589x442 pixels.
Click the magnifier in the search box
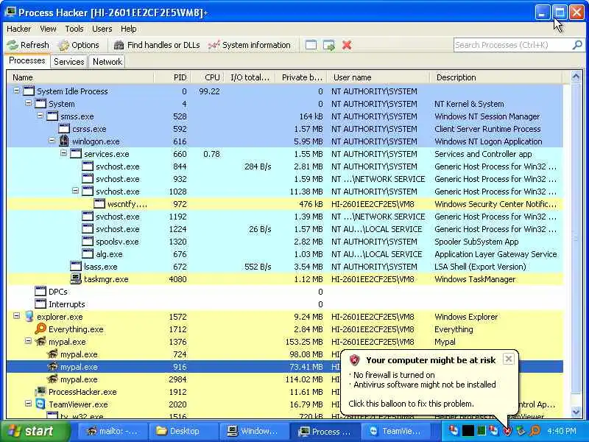pos(577,45)
